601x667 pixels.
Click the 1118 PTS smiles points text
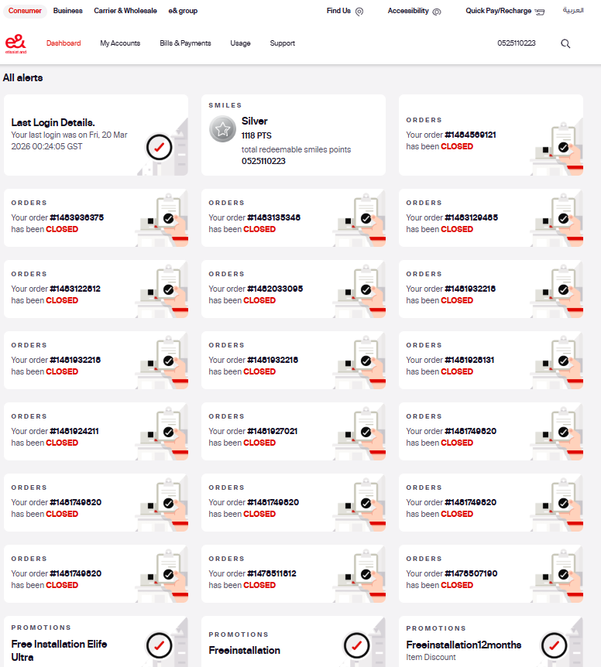[256, 135]
